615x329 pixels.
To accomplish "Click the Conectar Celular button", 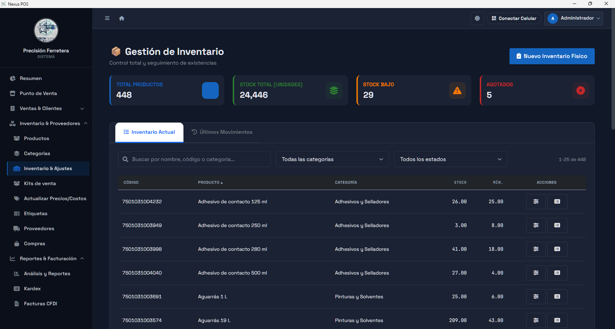I will (x=514, y=18).
